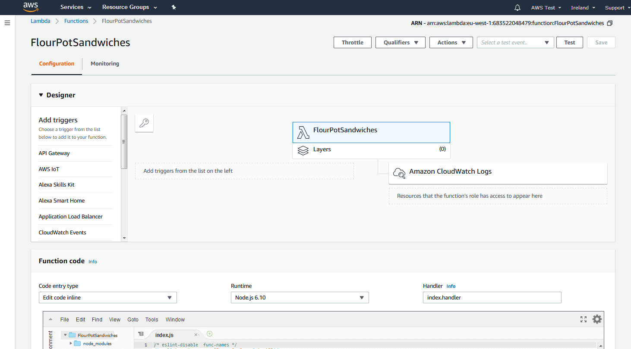This screenshot has width=631, height=349.
Task: Open the editor View menu
Action: coord(115,320)
